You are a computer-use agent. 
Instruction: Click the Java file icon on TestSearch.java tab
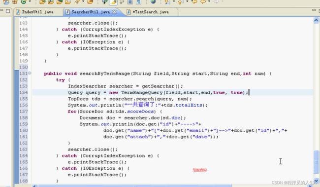128,12
